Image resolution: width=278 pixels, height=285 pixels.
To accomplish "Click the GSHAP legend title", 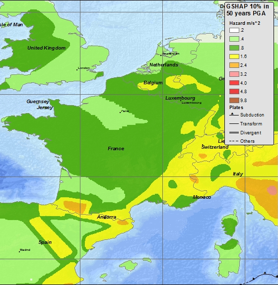I will [248, 10].
